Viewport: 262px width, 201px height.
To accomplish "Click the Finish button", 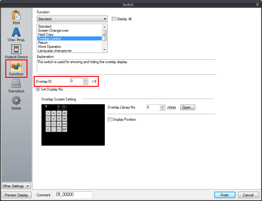I will click(225, 195).
